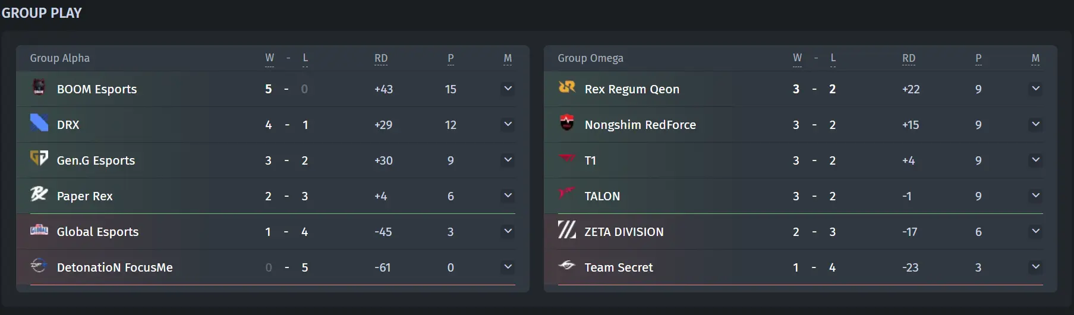The width and height of the screenshot is (1074, 315).
Task: Click the DRX team logo icon
Action: point(39,123)
